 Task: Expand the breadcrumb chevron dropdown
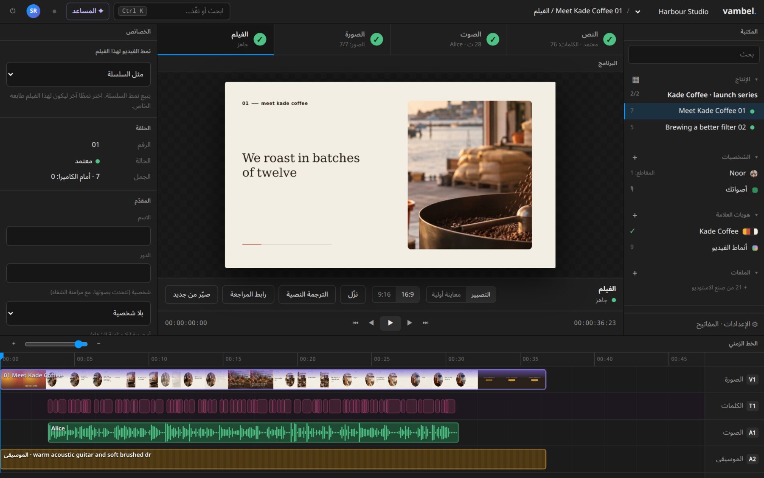(638, 11)
